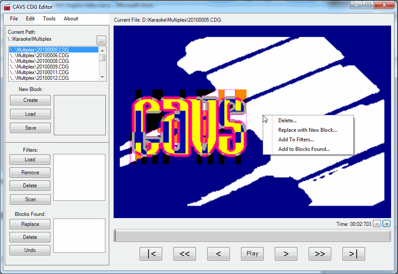Click the Blocks Found list box
Image resolution: width=398 pixels, height=274 pixels.
point(79,236)
